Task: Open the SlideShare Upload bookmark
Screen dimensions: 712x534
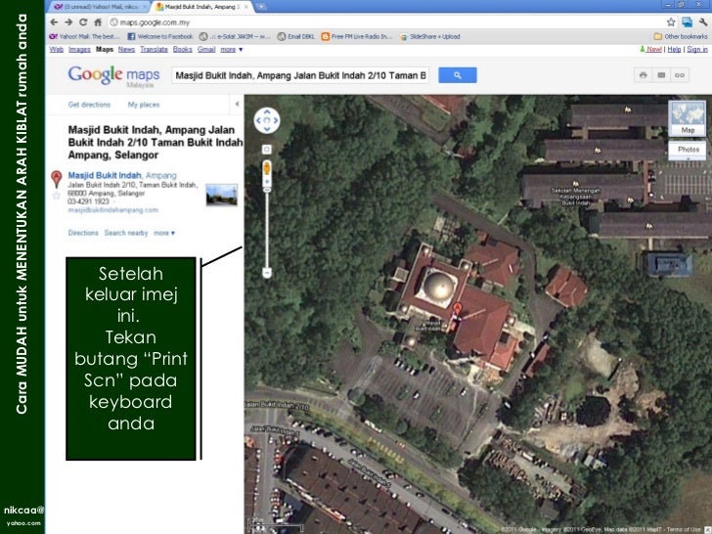Action: point(430,36)
